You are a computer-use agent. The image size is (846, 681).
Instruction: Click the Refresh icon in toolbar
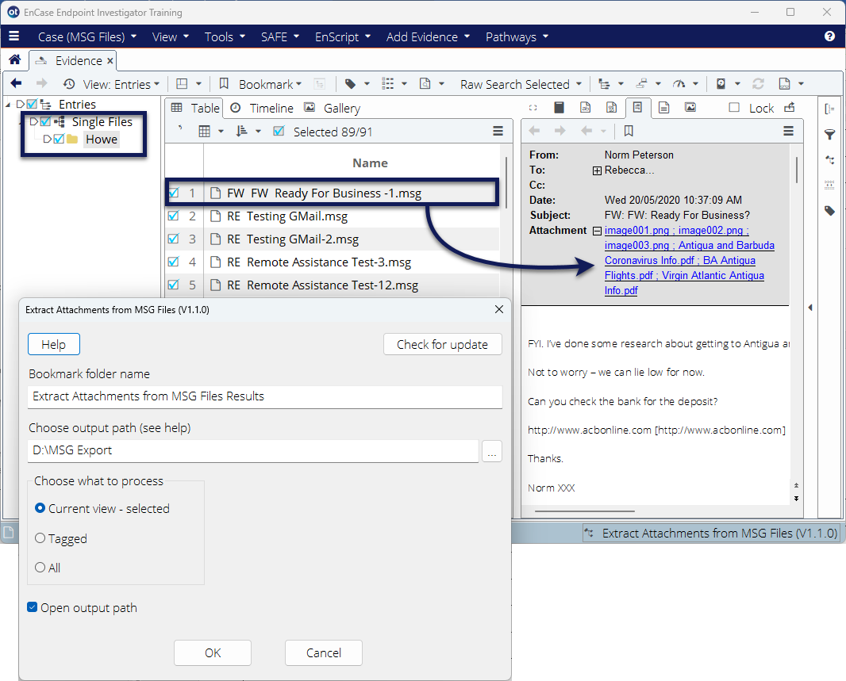click(758, 83)
